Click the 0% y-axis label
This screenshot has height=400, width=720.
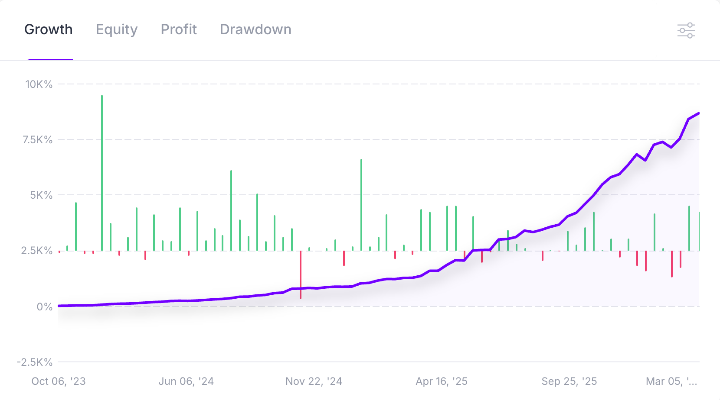tap(45, 307)
